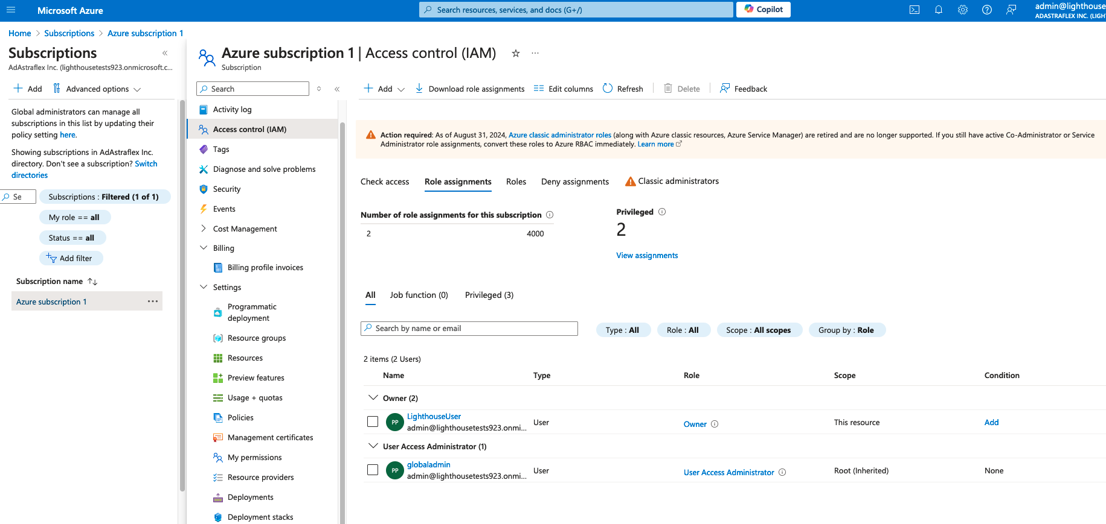
Task: Open the Copilot button
Action: (x=764, y=10)
